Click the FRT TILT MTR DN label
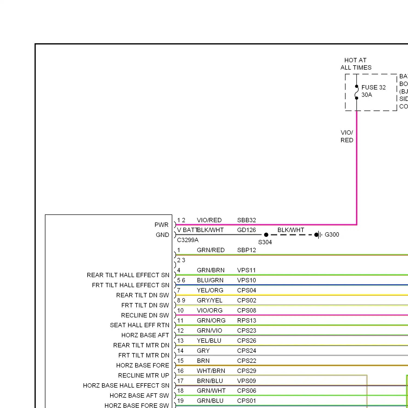 [144, 355]
